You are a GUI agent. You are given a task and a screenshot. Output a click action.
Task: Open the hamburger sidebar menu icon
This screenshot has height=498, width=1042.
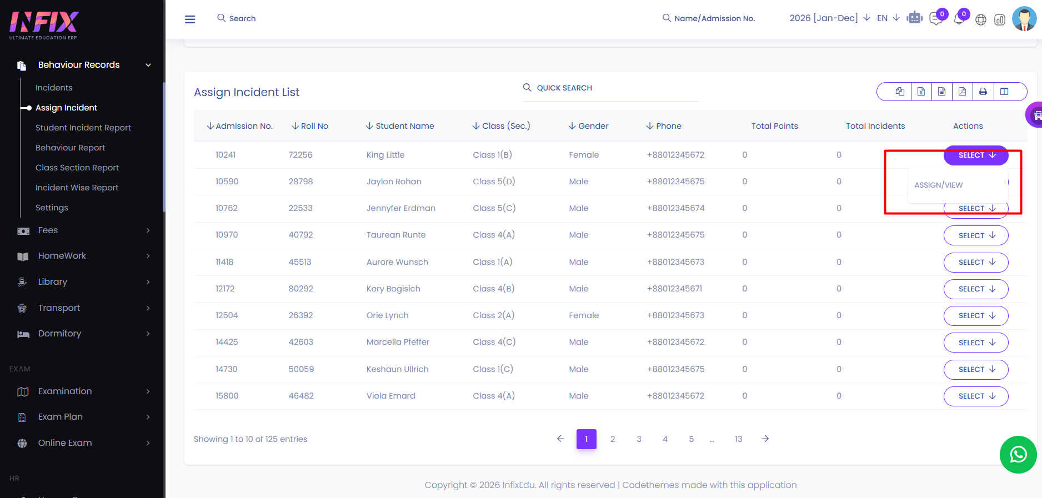tap(190, 19)
